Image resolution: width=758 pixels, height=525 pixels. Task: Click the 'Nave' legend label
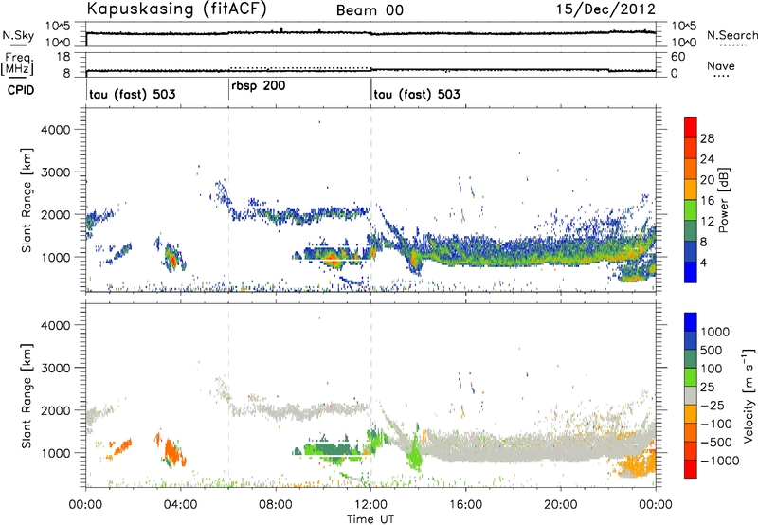pyautogui.click(x=721, y=66)
